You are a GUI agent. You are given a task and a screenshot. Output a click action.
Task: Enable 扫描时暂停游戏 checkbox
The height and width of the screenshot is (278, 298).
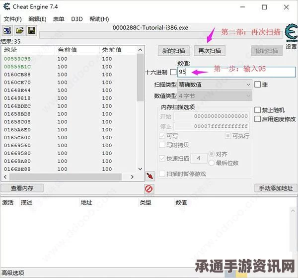tap(162, 174)
